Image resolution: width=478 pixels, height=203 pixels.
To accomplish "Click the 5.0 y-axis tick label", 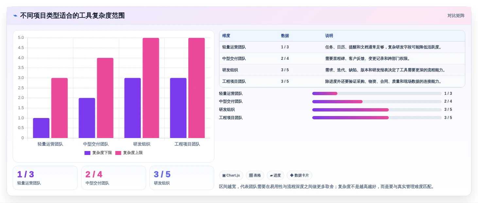I will click(21, 38).
